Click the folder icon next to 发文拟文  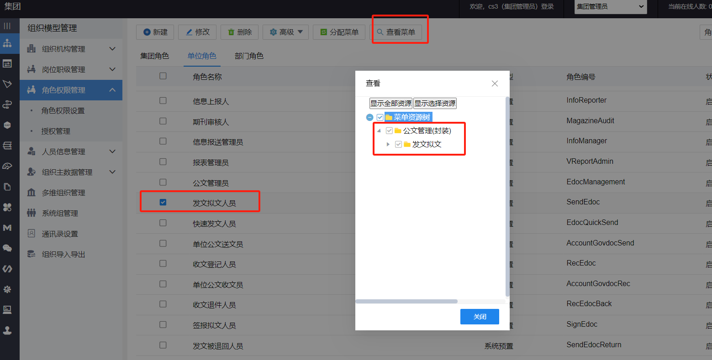407,144
